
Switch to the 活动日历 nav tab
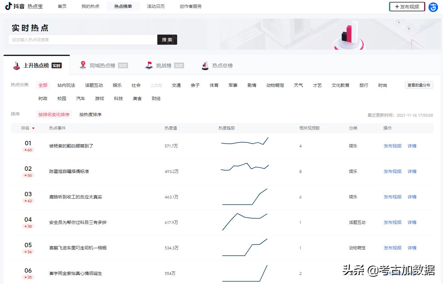tap(156, 6)
